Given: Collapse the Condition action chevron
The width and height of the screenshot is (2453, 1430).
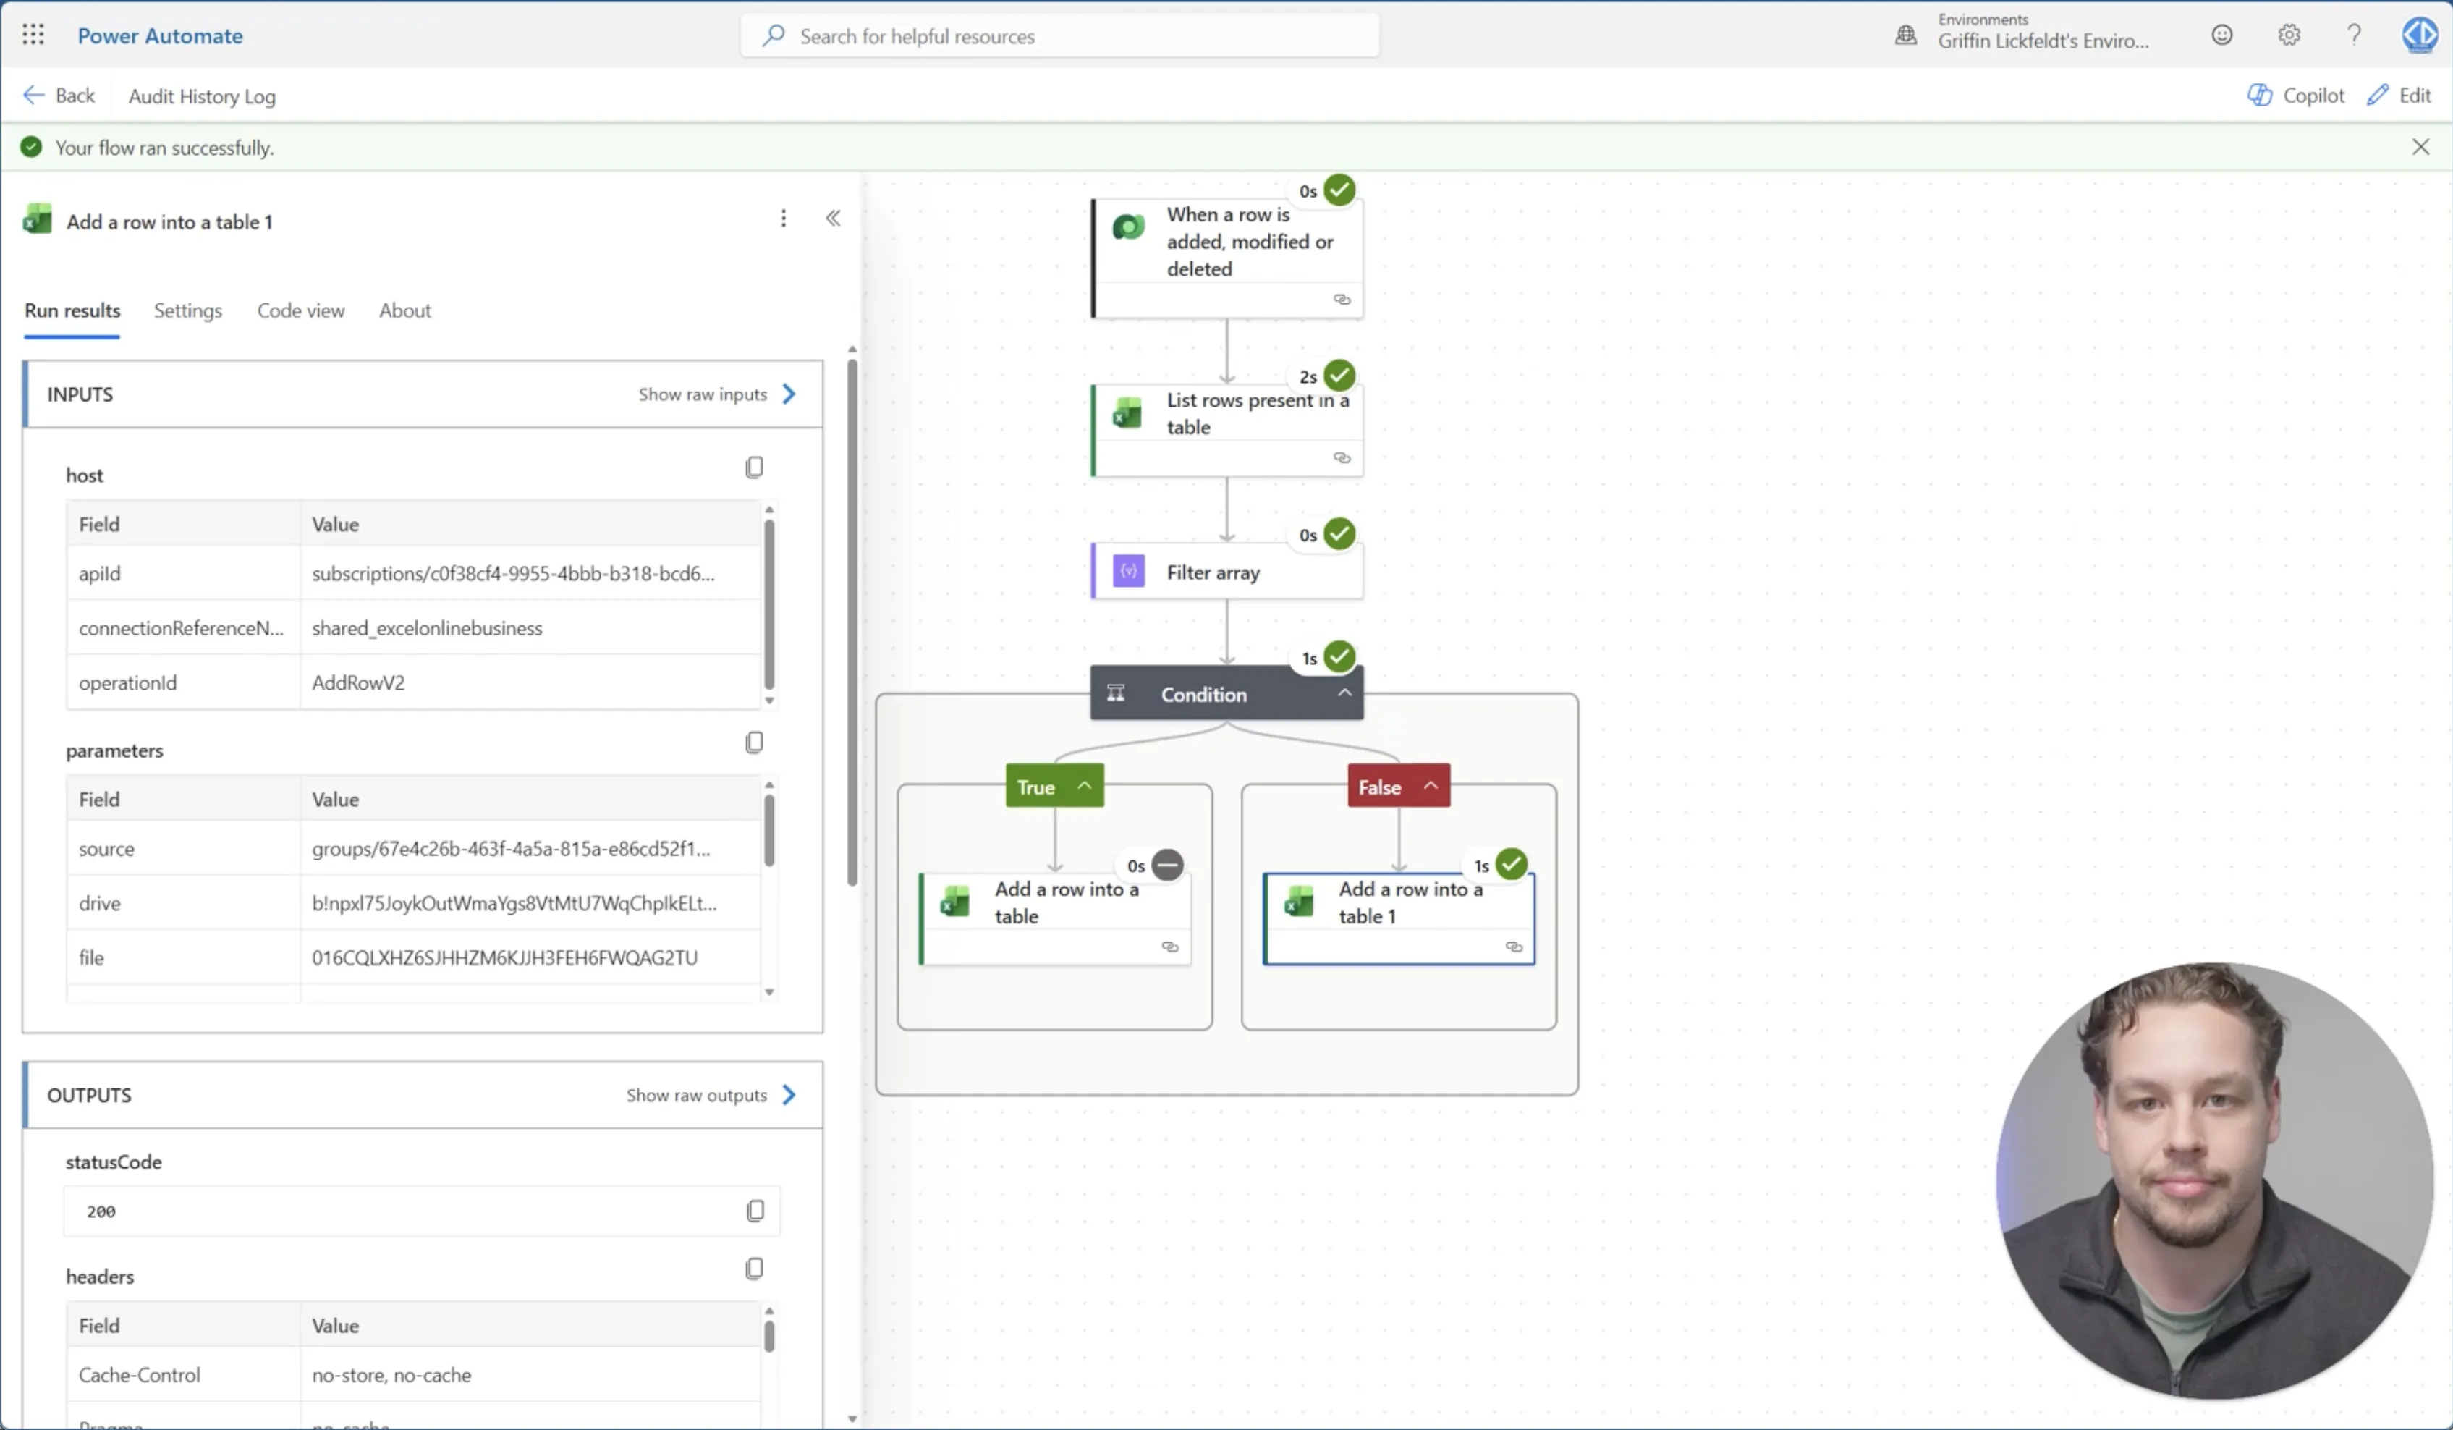Looking at the screenshot, I should pos(1344,693).
